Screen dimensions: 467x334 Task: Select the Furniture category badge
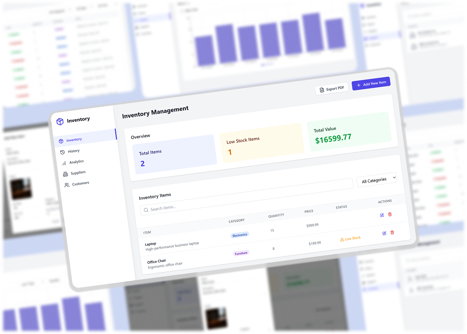241,253
